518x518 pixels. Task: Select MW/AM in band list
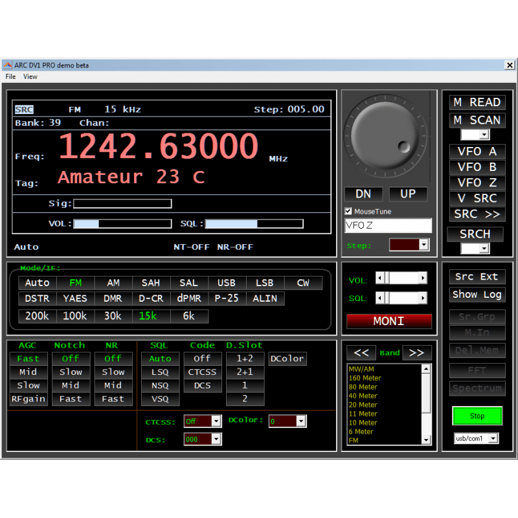pyautogui.click(x=361, y=369)
